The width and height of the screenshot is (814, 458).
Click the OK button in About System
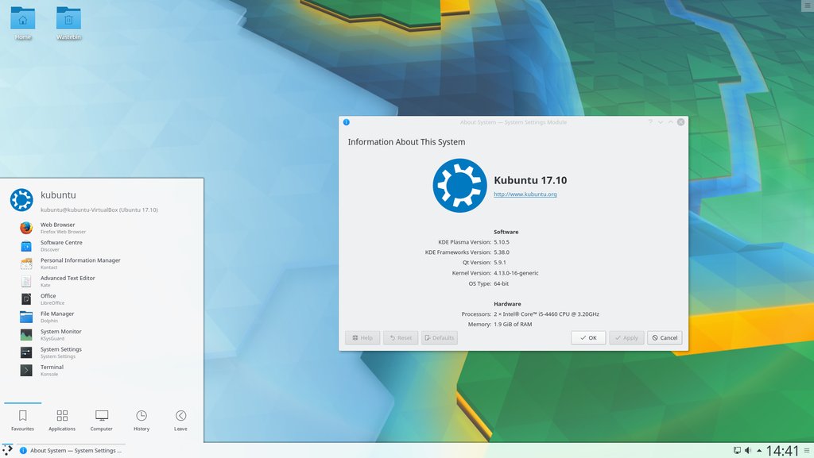point(588,338)
